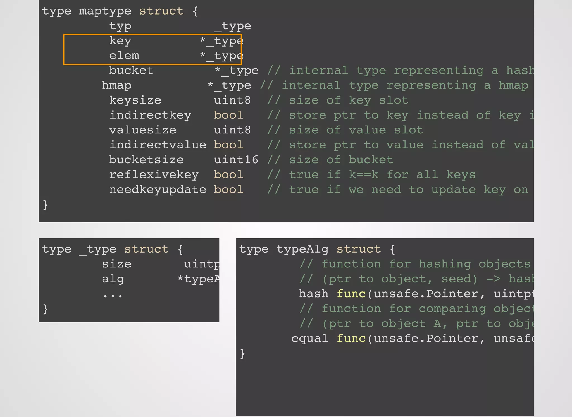Click the equal field in typeAlg struct
The image size is (572, 417).
point(310,338)
